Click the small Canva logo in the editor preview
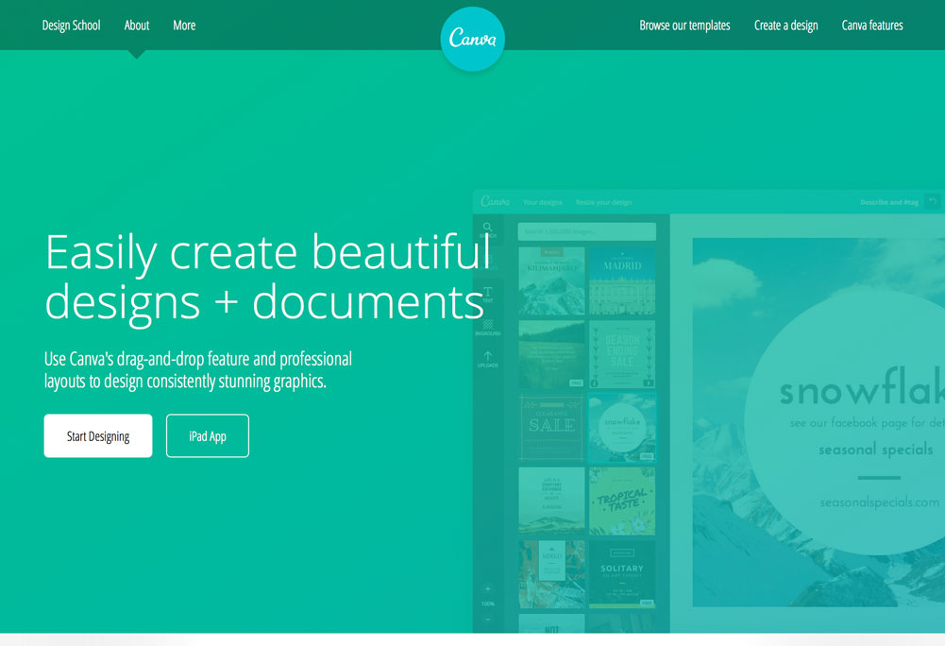 [x=495, y=201]
